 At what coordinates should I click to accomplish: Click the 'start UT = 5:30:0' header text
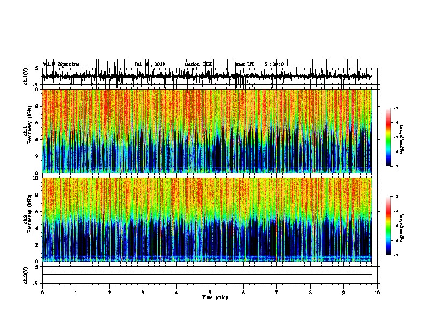pyautogui.click(x=260, y=64)
